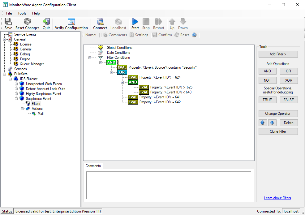
Task: Expand the Unexpected Web Execs rule
Action: tap(16, 84)
